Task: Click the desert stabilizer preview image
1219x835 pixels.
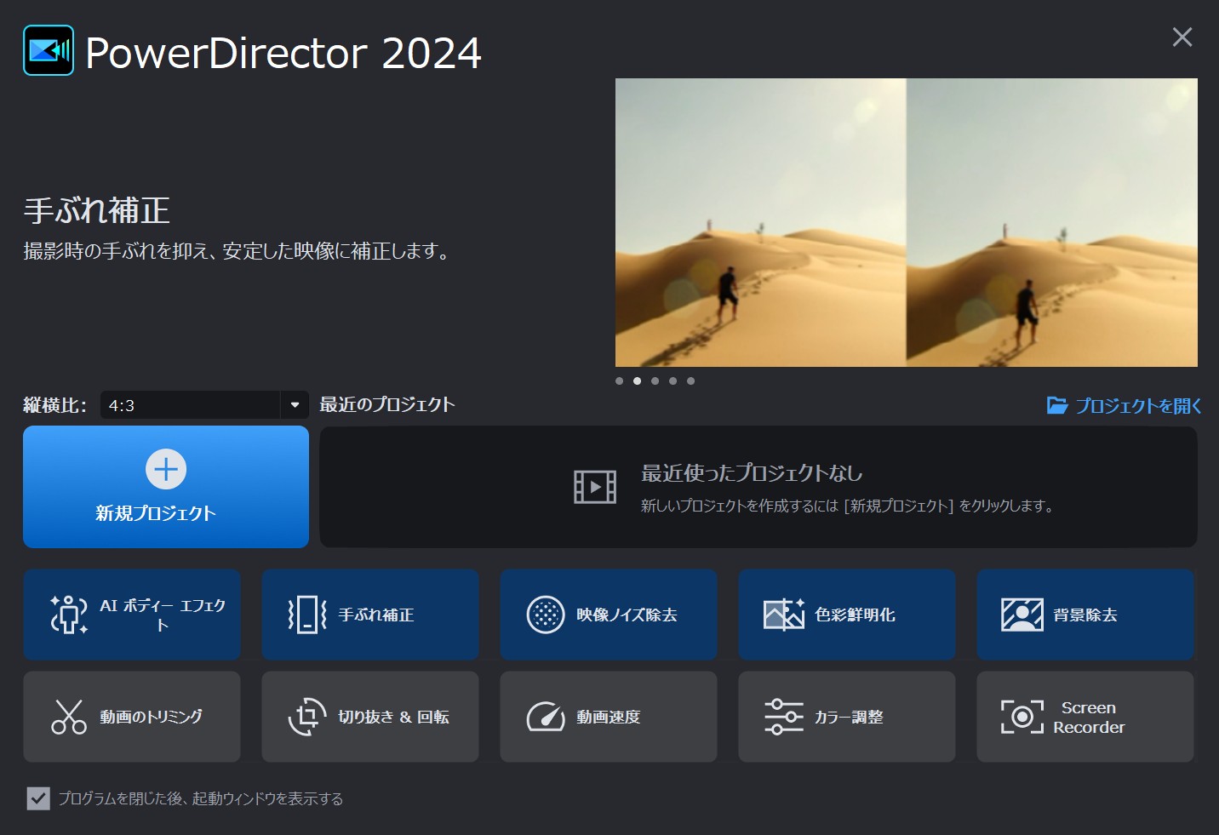Action: [906, 222]
